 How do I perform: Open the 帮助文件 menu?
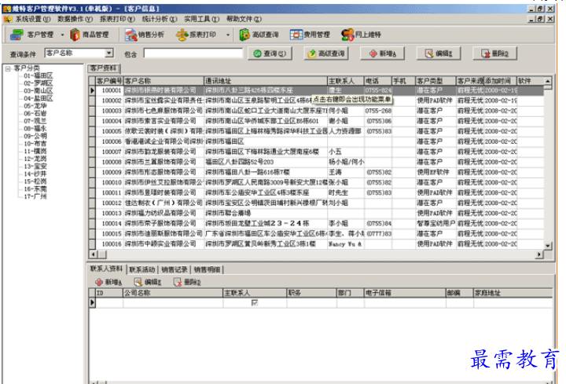point(244,19)
